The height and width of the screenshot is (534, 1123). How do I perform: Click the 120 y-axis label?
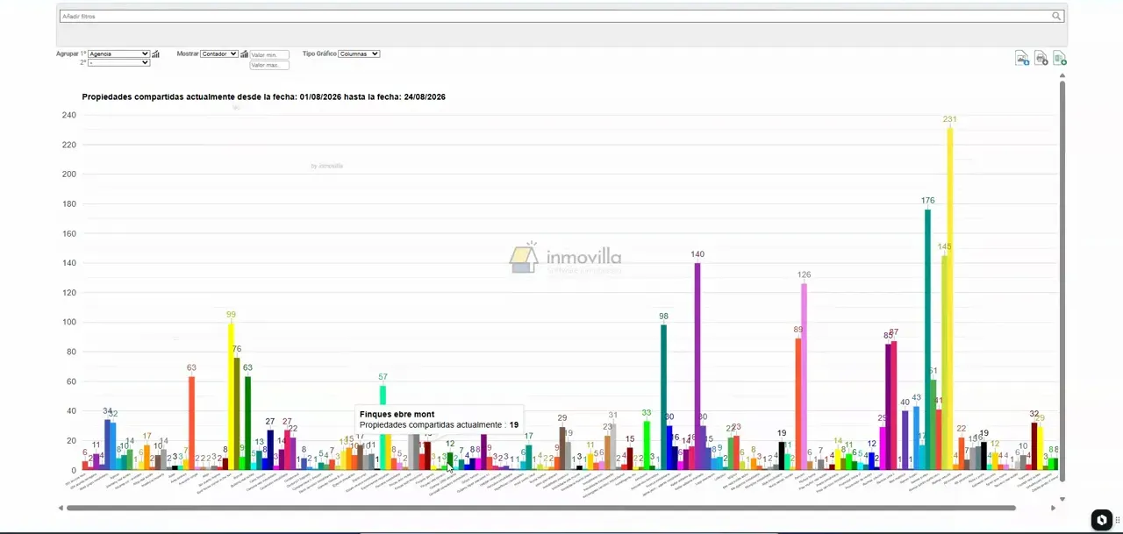coord(69,293)
